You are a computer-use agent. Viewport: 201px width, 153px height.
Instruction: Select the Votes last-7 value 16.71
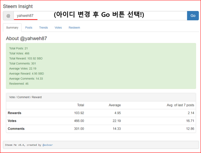[x=190, y=121]
